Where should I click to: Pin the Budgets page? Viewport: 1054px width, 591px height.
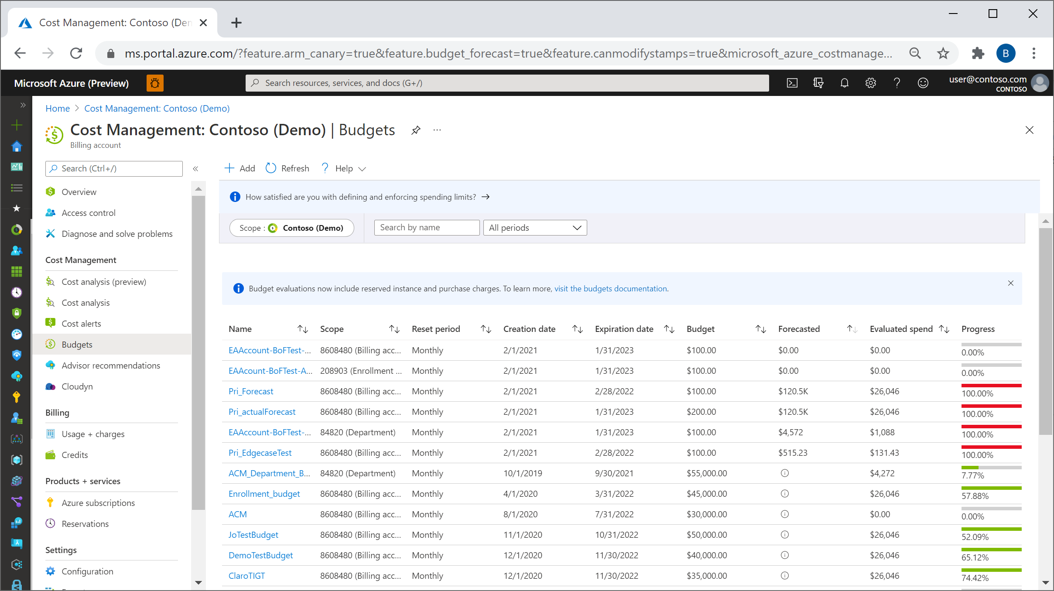(416, 130)
